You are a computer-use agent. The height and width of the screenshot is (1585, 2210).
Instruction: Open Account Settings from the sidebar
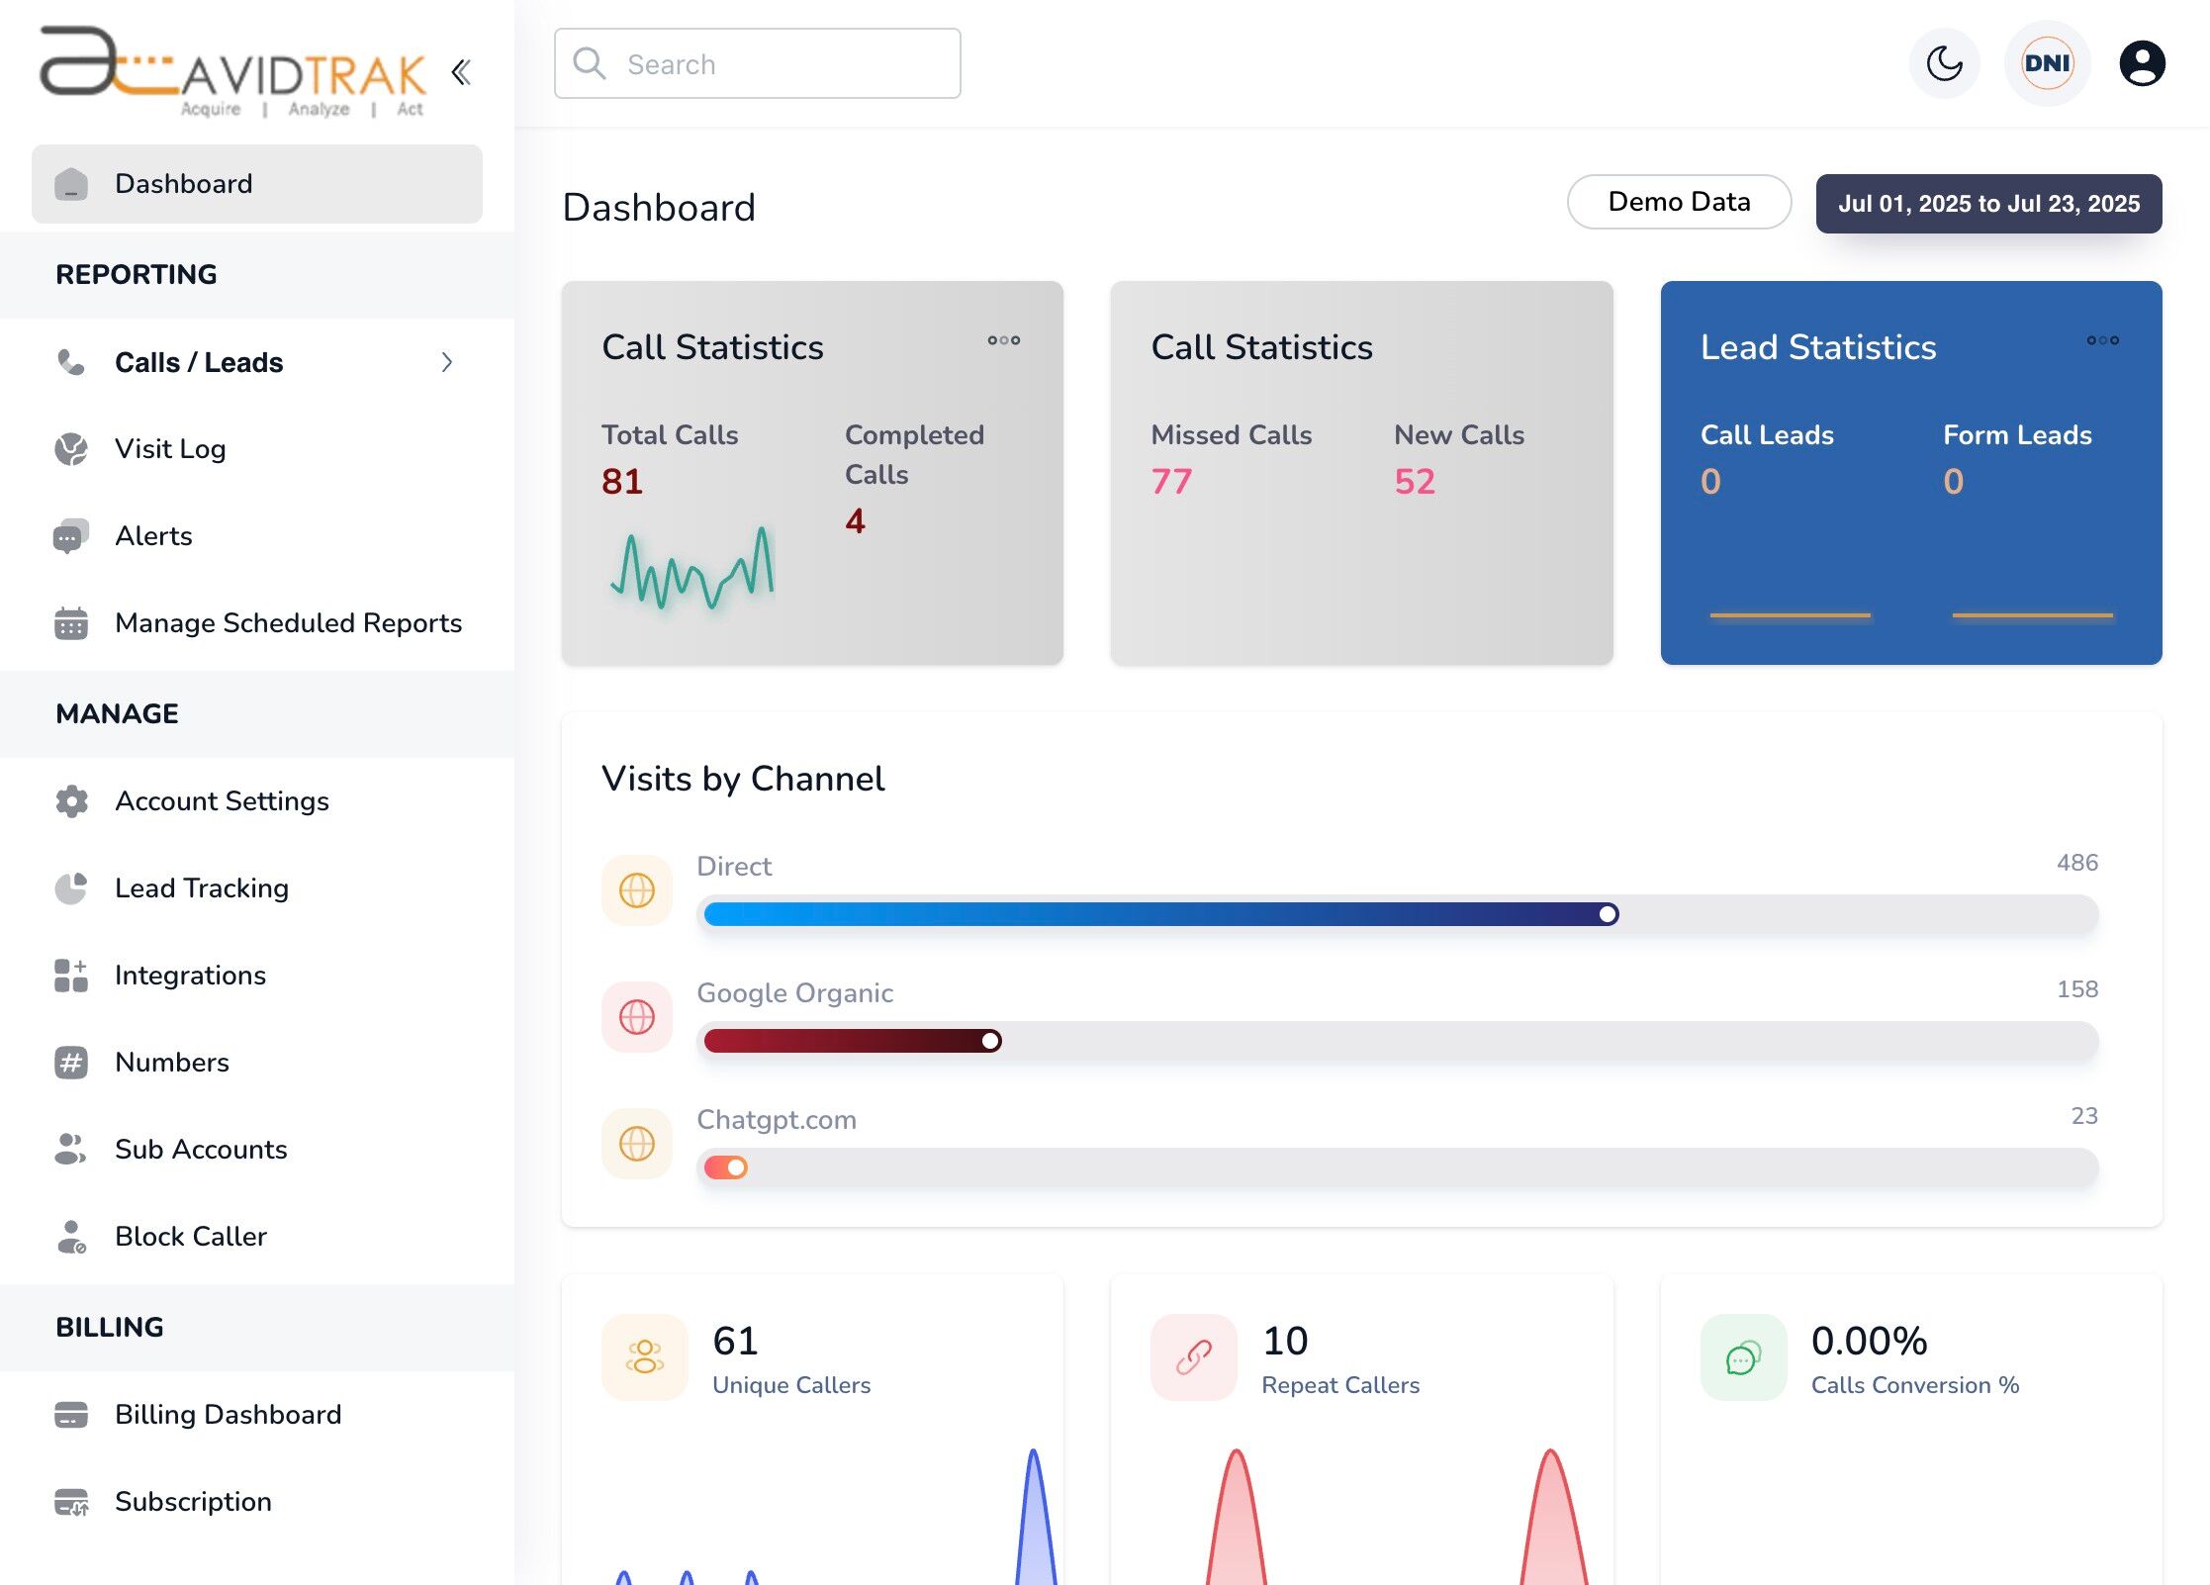click(222, 800)
